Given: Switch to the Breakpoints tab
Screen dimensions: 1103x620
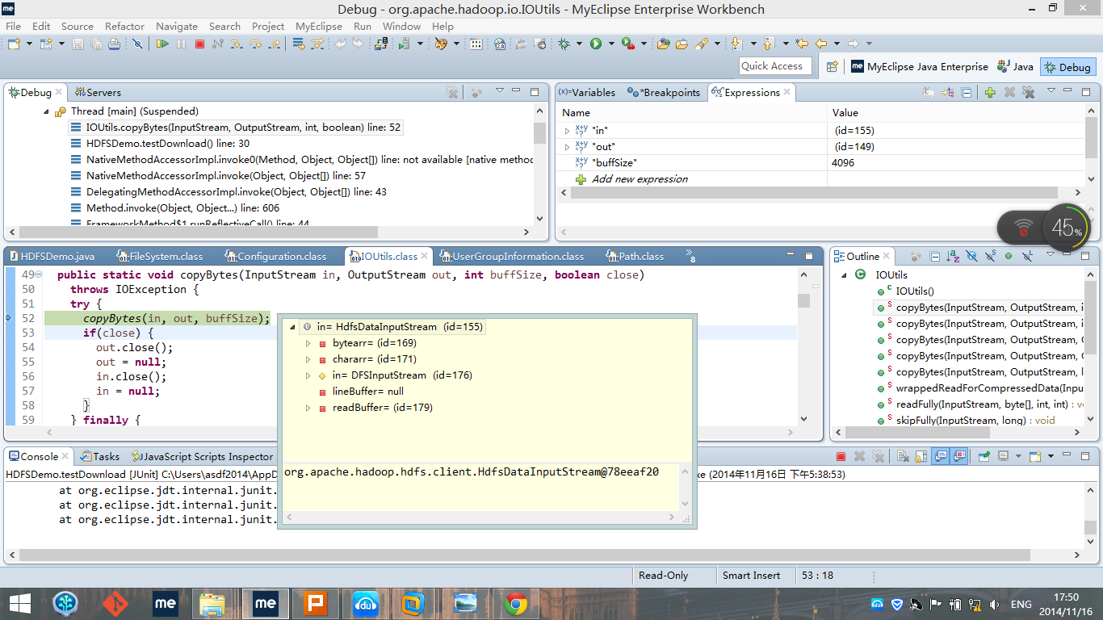Looking at the screenshot, I should tap(669, 92).
